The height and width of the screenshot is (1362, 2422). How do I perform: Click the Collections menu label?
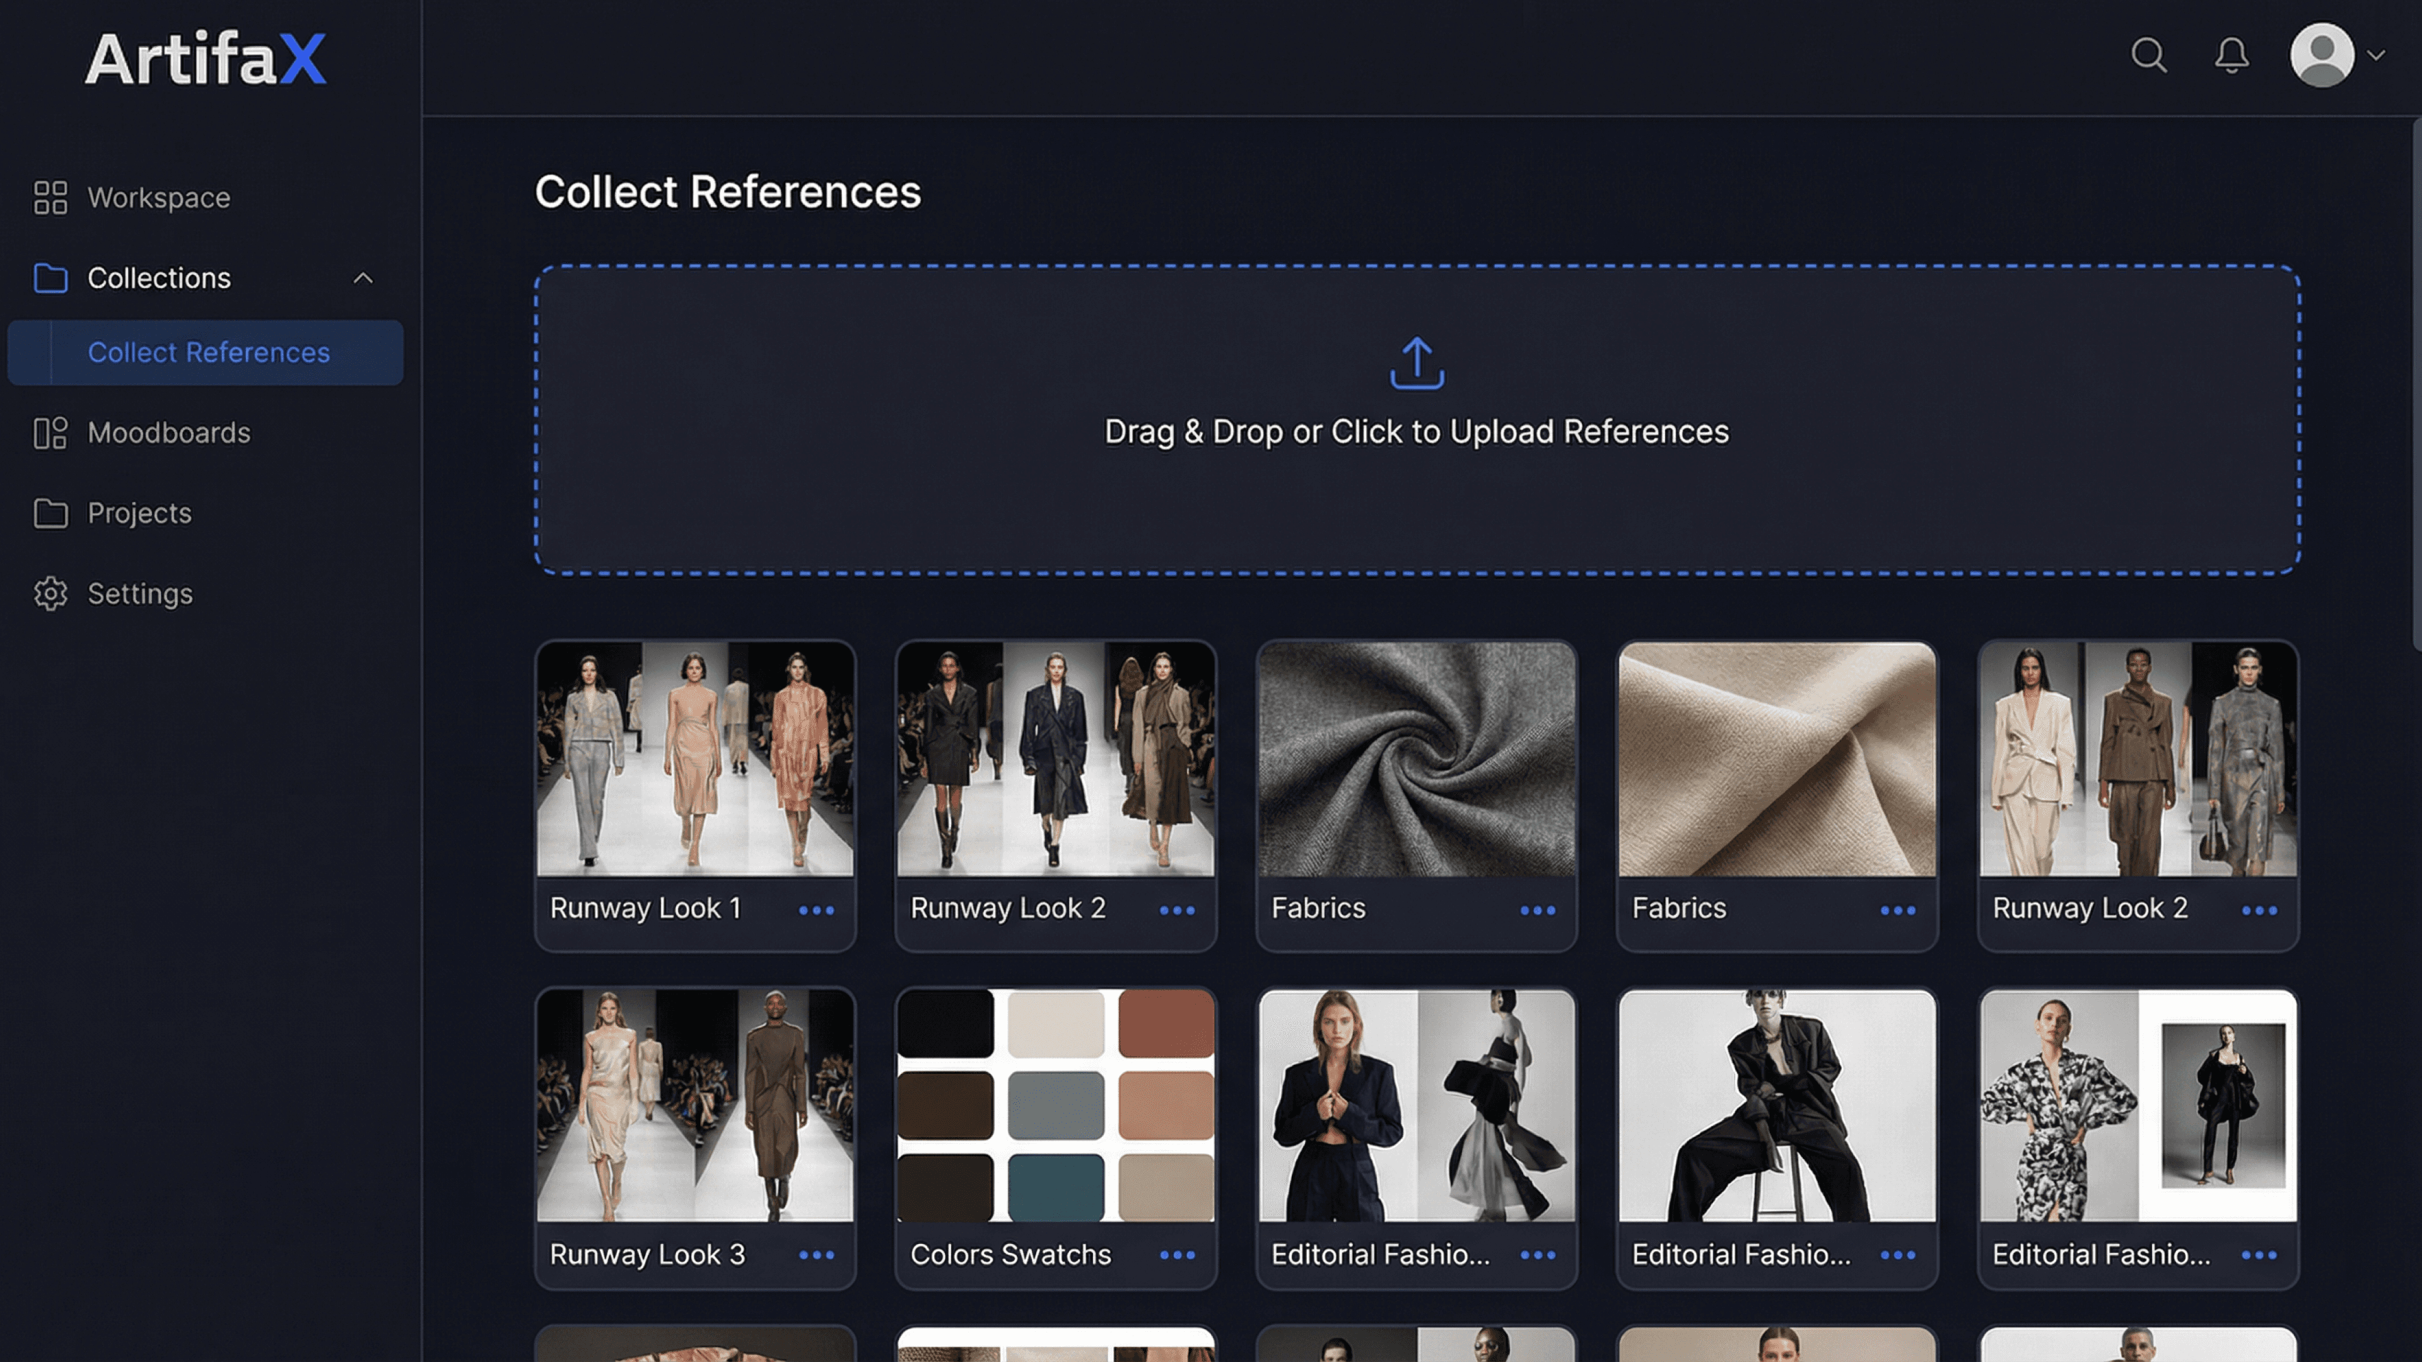click(159, 278)
